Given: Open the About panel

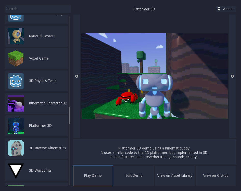Looking at the screenshot, I should point(225,9).
